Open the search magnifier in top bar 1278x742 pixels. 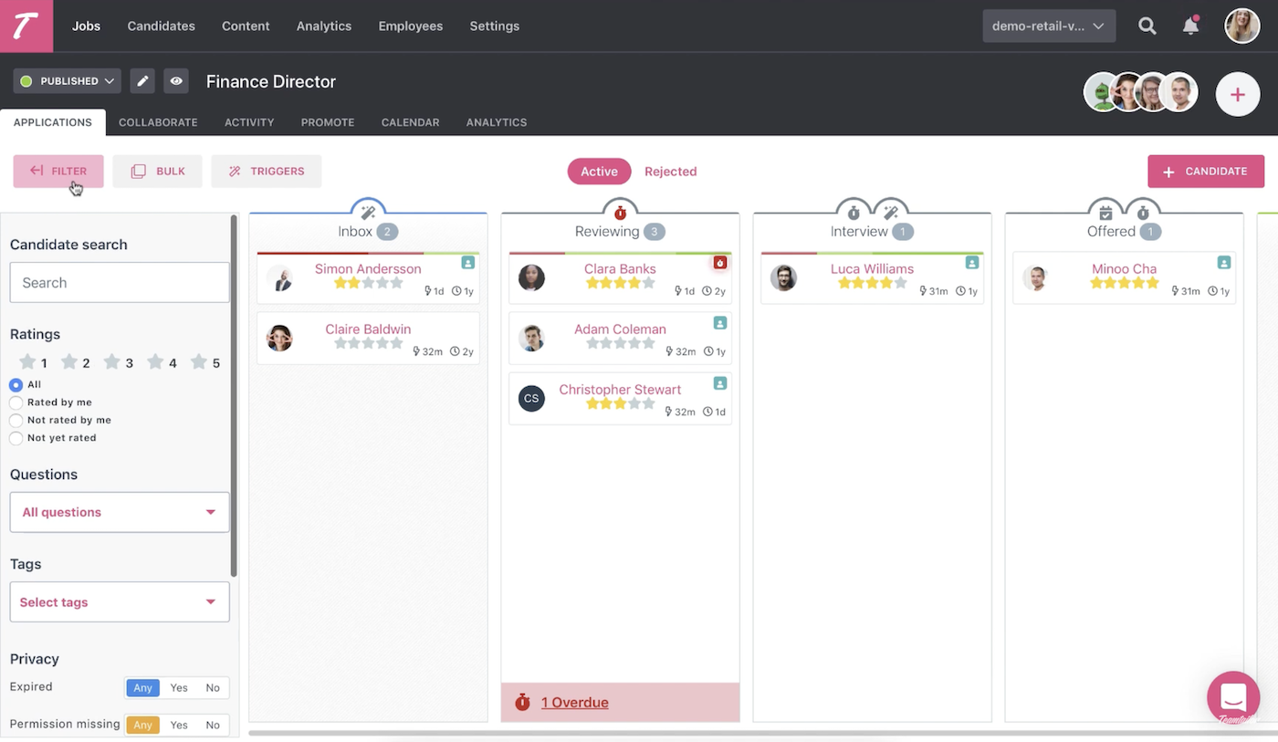click(1147, 26)
